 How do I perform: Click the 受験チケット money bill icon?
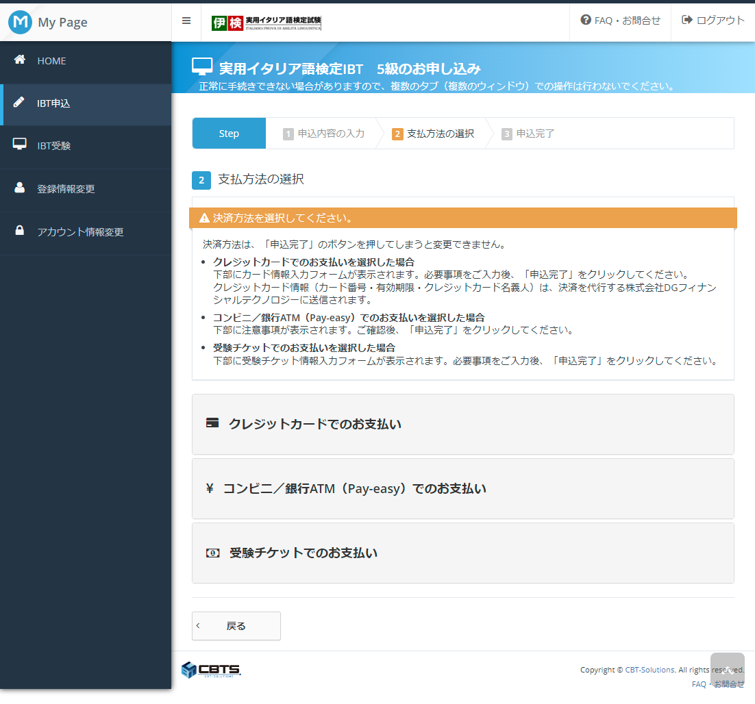(x=213, y=553)
